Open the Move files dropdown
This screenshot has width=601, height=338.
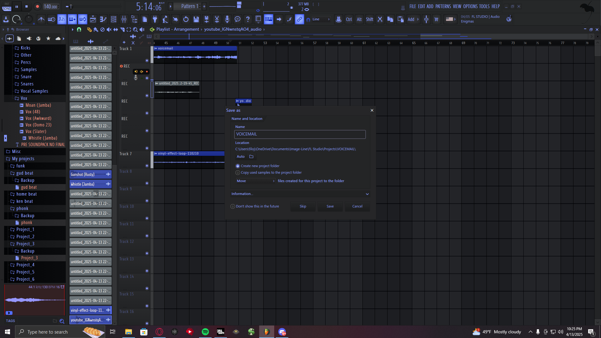pos(255,181)
